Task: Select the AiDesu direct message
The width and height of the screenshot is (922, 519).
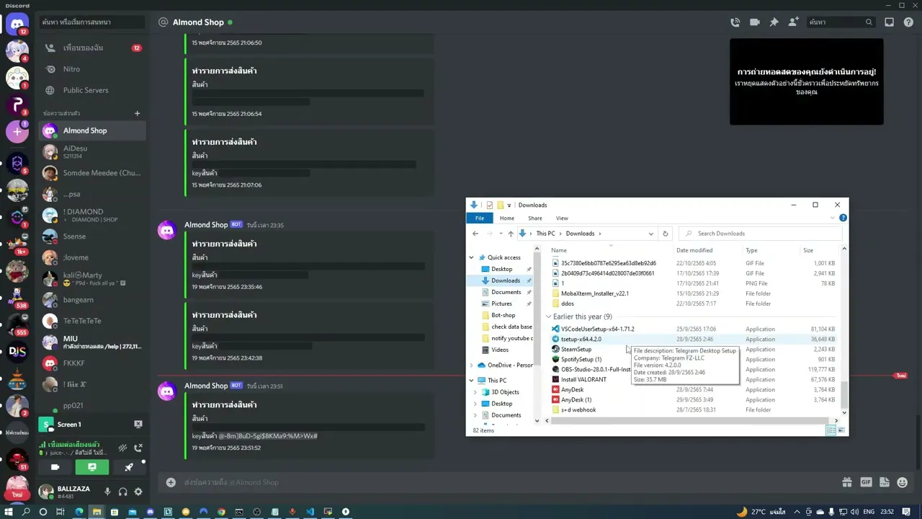Action: pos(92,151)
